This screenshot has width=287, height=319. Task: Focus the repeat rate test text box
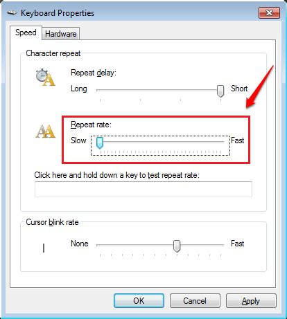coord(143,189)
